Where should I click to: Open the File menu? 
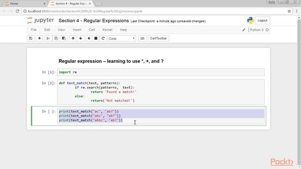[33, 30]
